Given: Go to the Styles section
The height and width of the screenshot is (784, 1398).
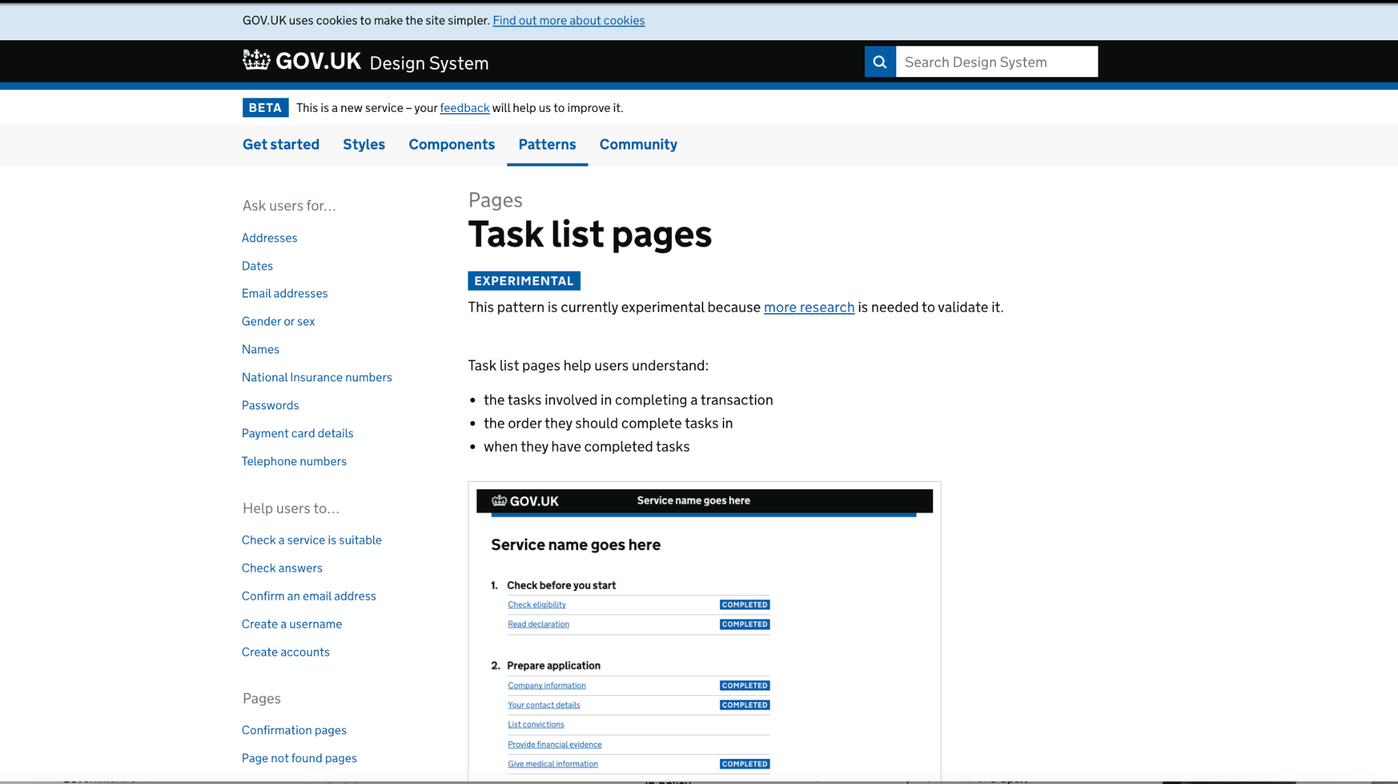Looking at the screenshot, I should click(x=364, y=144).
